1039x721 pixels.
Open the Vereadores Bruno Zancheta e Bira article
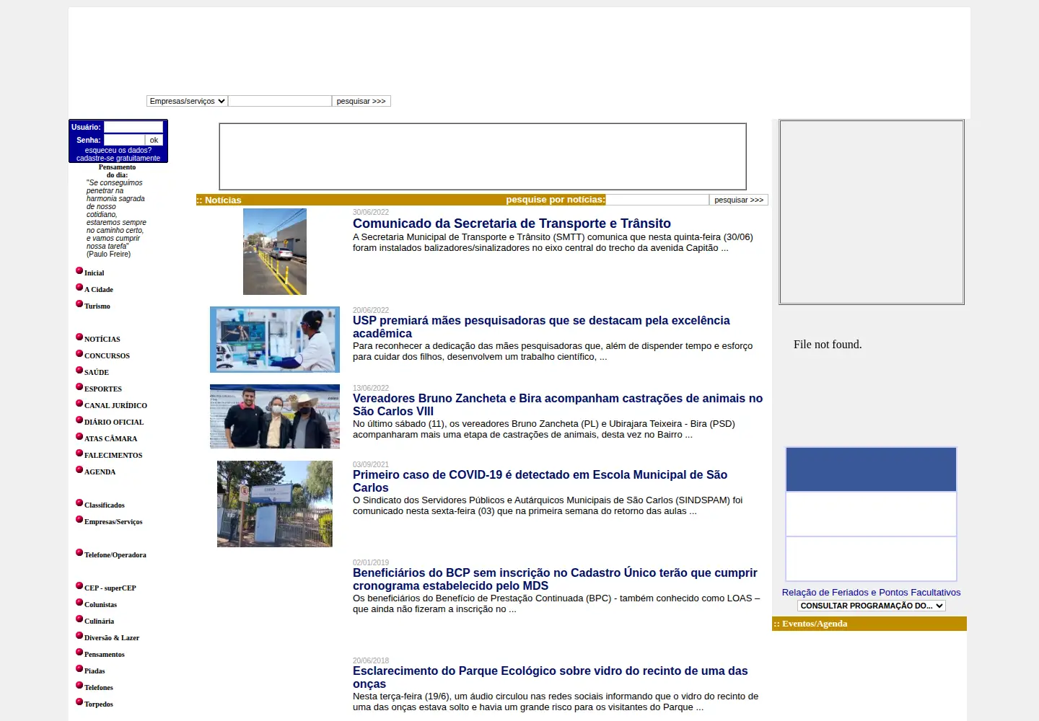pyautogui.click(x=558, y=404)
